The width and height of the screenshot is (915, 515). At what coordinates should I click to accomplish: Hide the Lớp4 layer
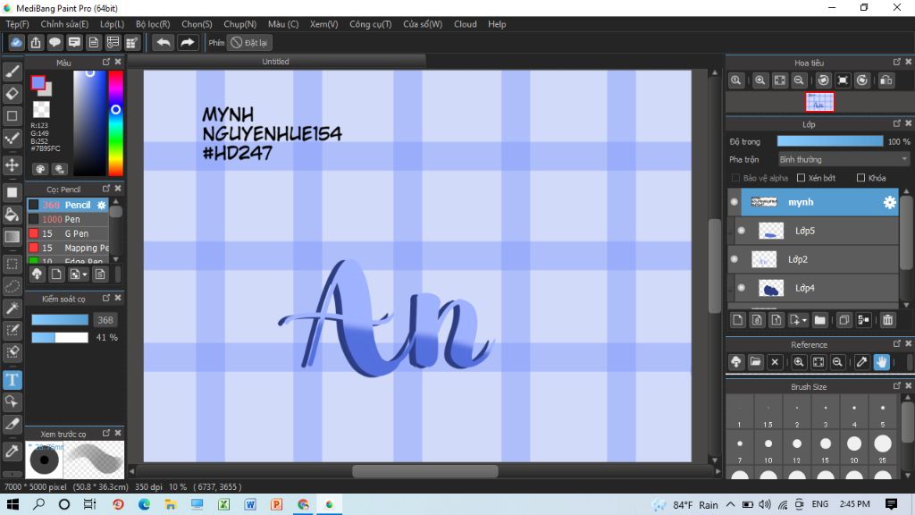point(741,288)
